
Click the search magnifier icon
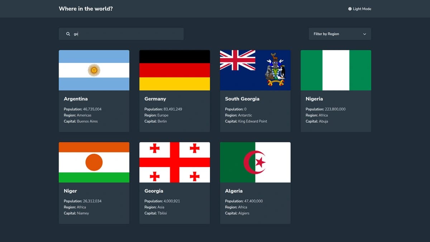coord(68,34)
